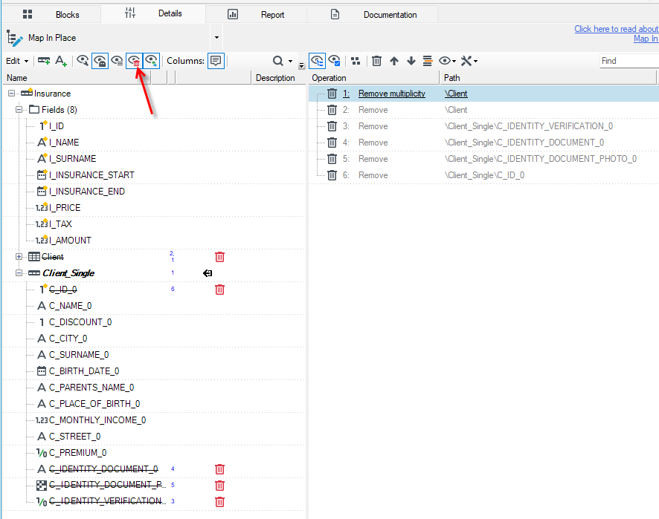659x519 pixels.
Task: Toggle the eye with tree view button
Action: pos(317,61)
